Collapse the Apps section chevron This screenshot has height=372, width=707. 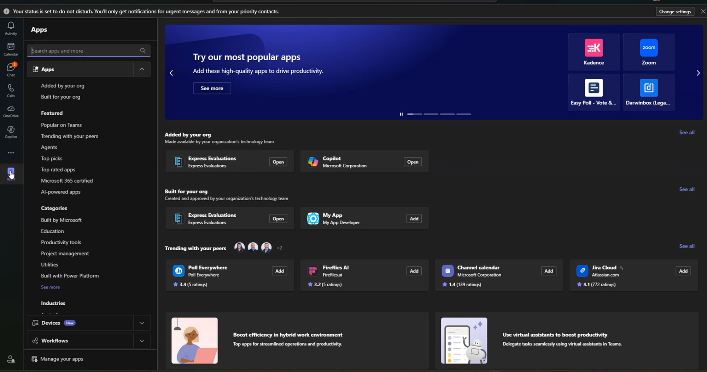tap(142, 69)
